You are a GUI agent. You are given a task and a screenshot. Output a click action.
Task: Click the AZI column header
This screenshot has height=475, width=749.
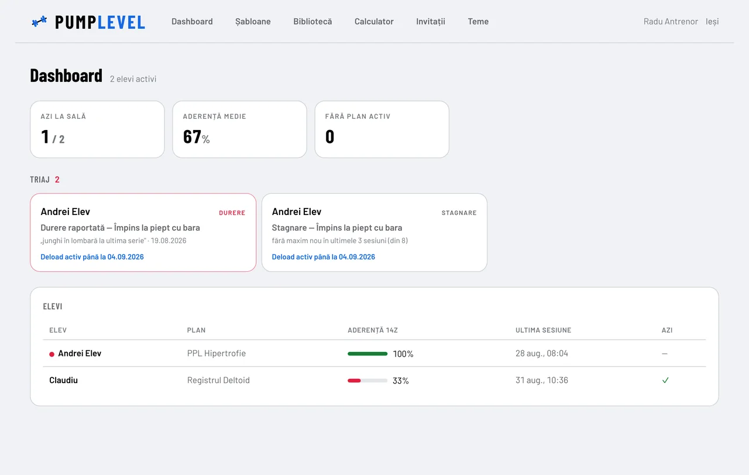(667, 330)
